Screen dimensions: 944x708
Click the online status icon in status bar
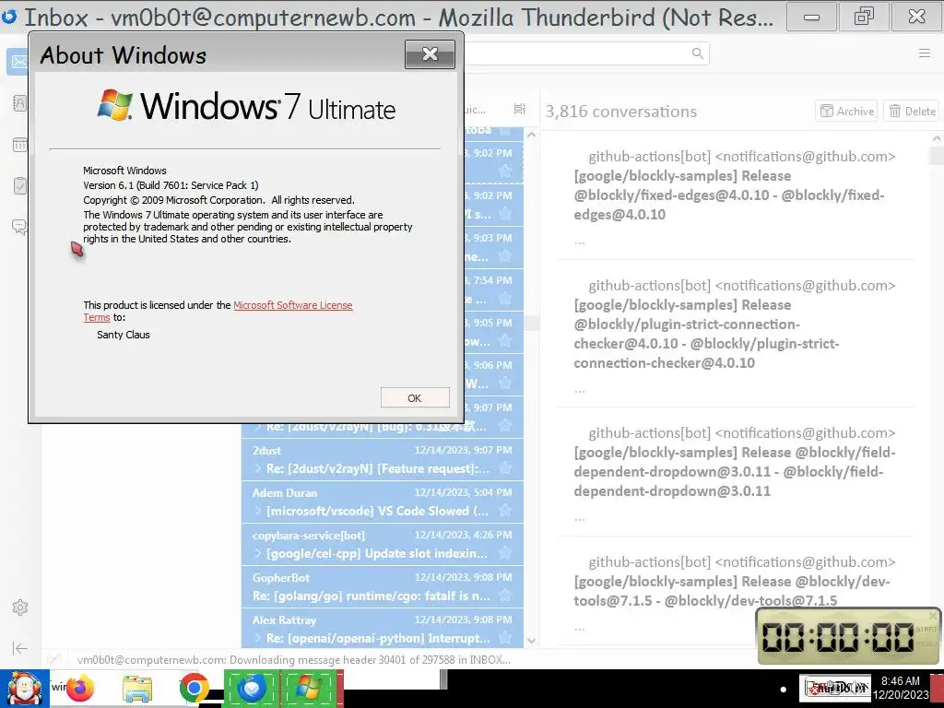click(54, 659)
